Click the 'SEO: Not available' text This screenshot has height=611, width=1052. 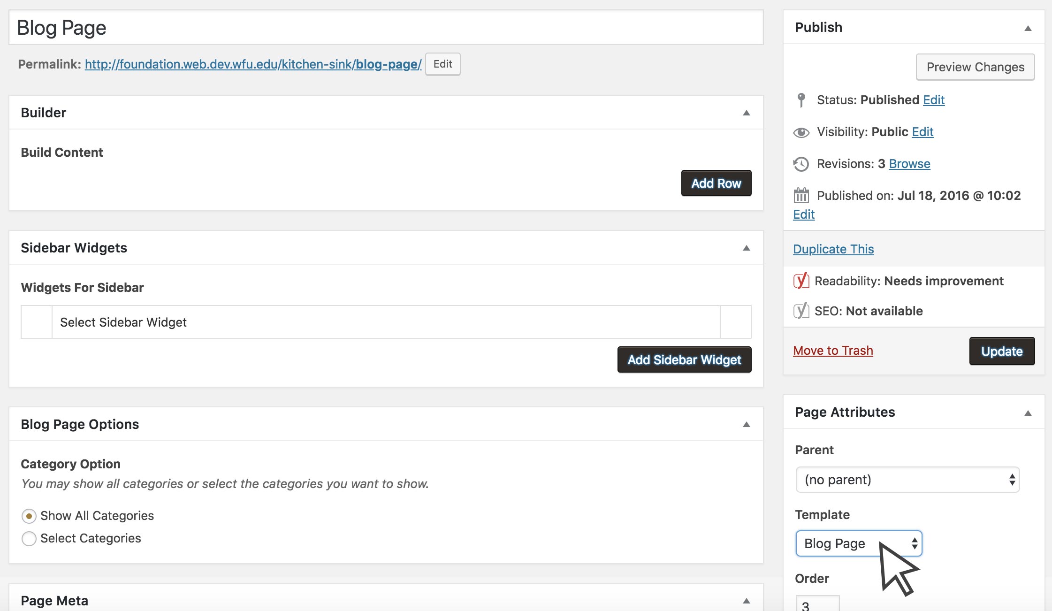click(869, 311)
